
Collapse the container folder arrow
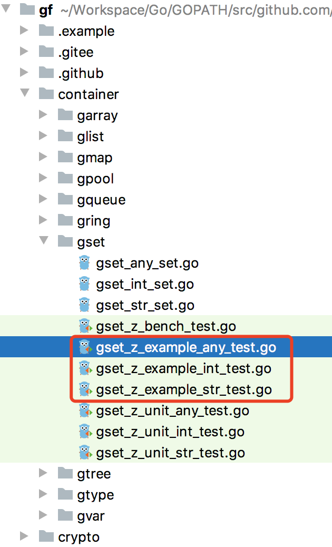click(x=25, y=93)
